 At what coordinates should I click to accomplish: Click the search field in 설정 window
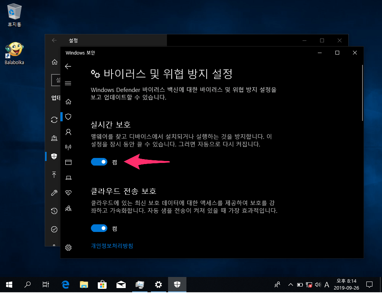click(x=56, y=80)
